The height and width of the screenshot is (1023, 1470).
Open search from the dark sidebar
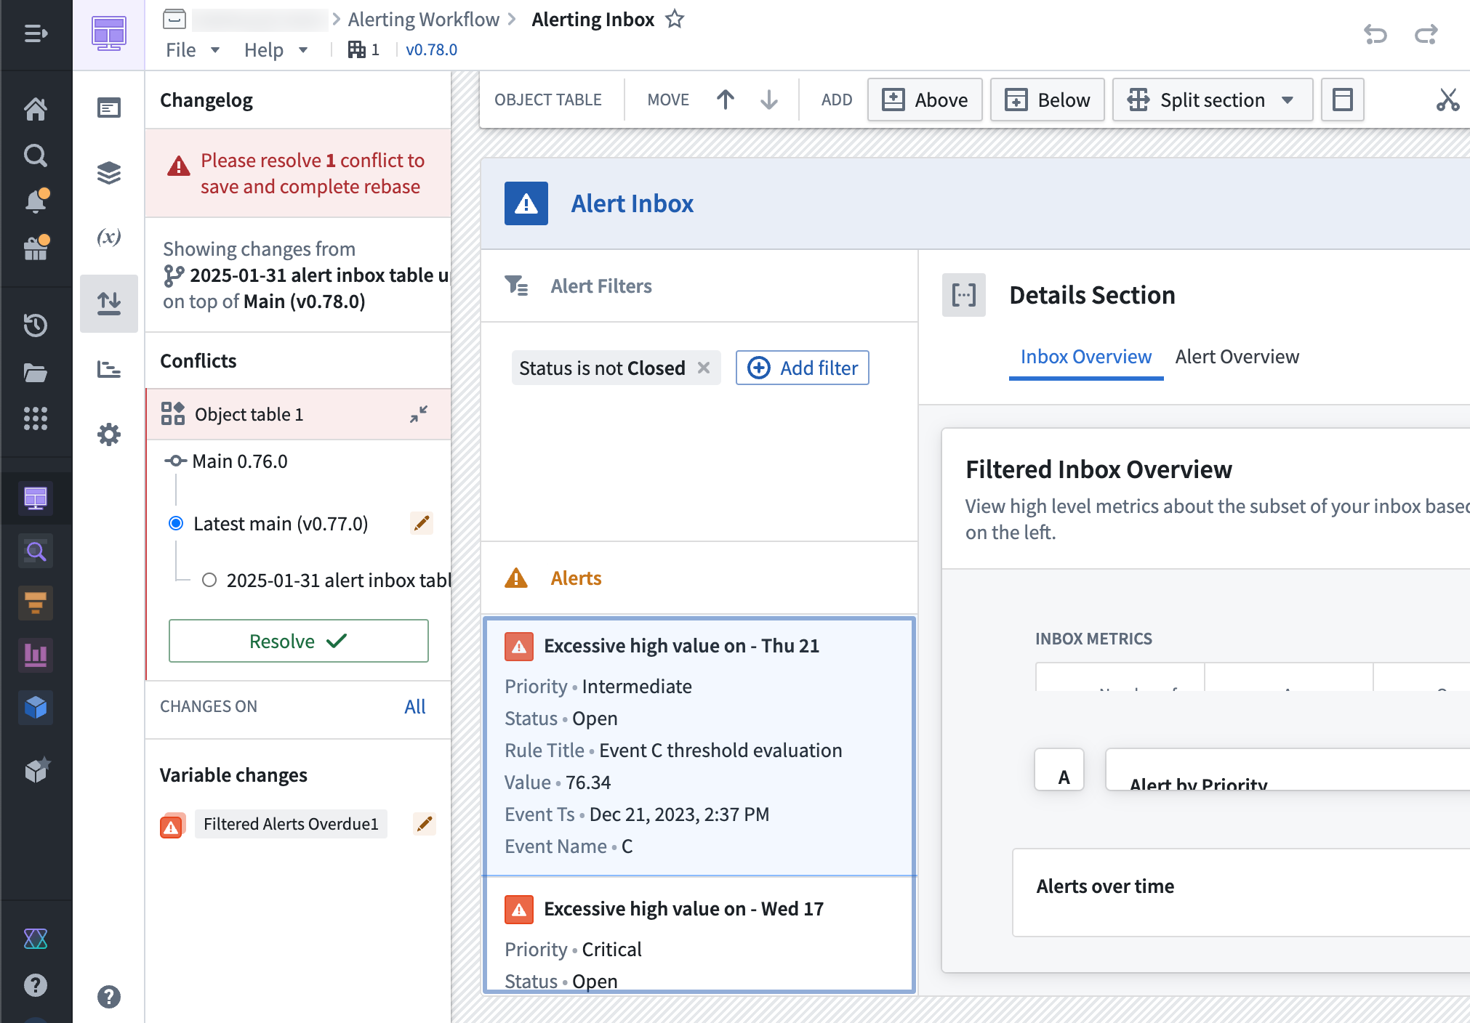coord(36,155)
